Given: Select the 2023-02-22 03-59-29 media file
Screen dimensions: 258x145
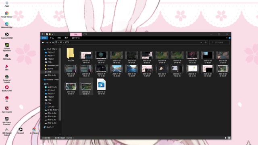Looking at the screenshot, I should 101,87.
